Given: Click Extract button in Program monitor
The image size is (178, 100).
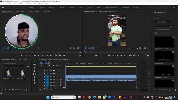Looking at the screenshot, I should [134, 56].
